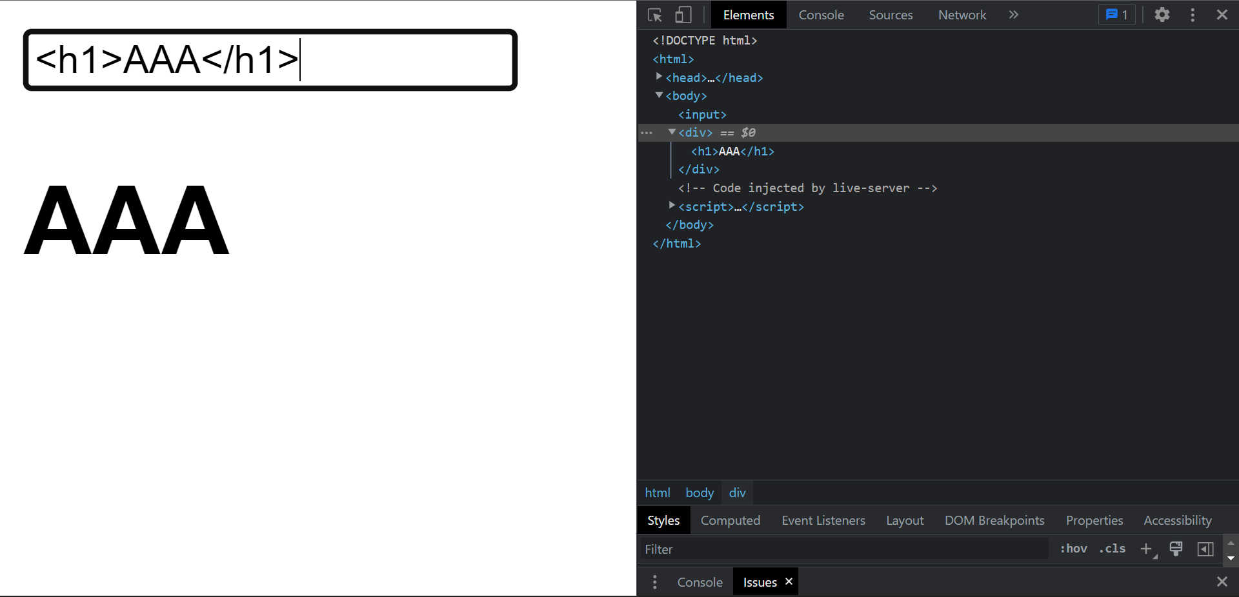Click the styles pane scroll down arrow
Image resolution: width=1239 pixels, height=597 pixels.
[1231, 558]
